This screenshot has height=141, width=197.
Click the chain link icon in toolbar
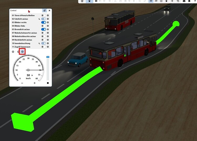(x=145, y=1)
